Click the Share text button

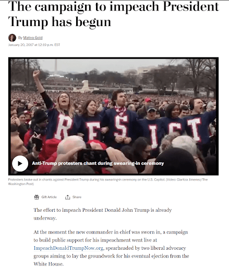pyautogui.click(x=77, y=197)
